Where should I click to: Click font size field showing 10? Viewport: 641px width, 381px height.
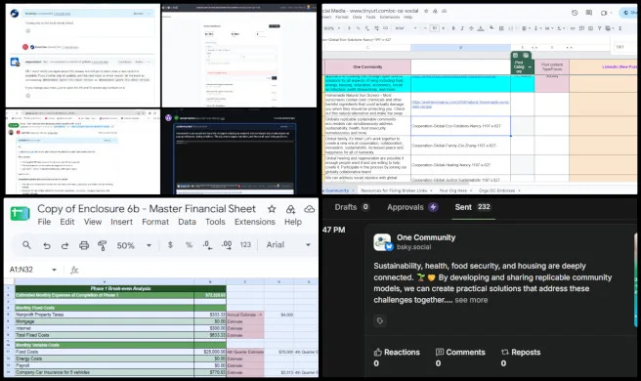(x=435, y=28)
